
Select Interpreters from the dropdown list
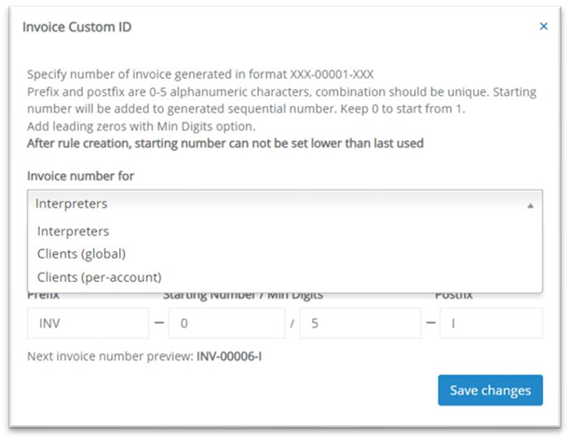click(x=73, y=231)
